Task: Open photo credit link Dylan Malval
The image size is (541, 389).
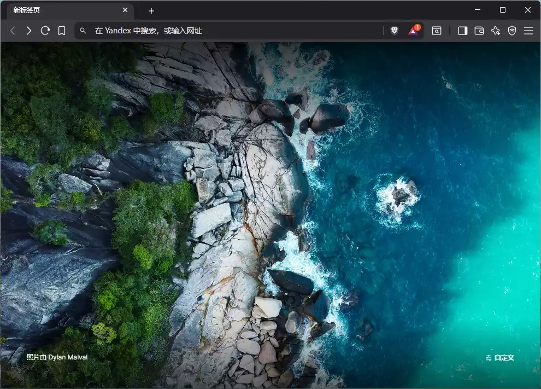Action: click(x=68, y=357)
